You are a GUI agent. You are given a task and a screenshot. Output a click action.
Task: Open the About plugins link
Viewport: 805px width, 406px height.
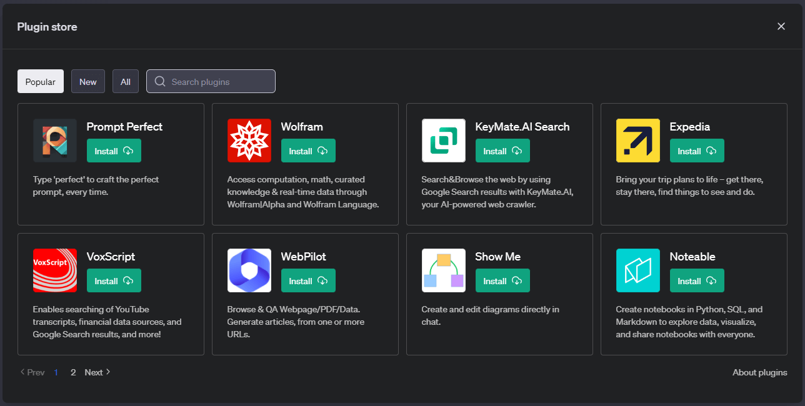pos(760,372)
